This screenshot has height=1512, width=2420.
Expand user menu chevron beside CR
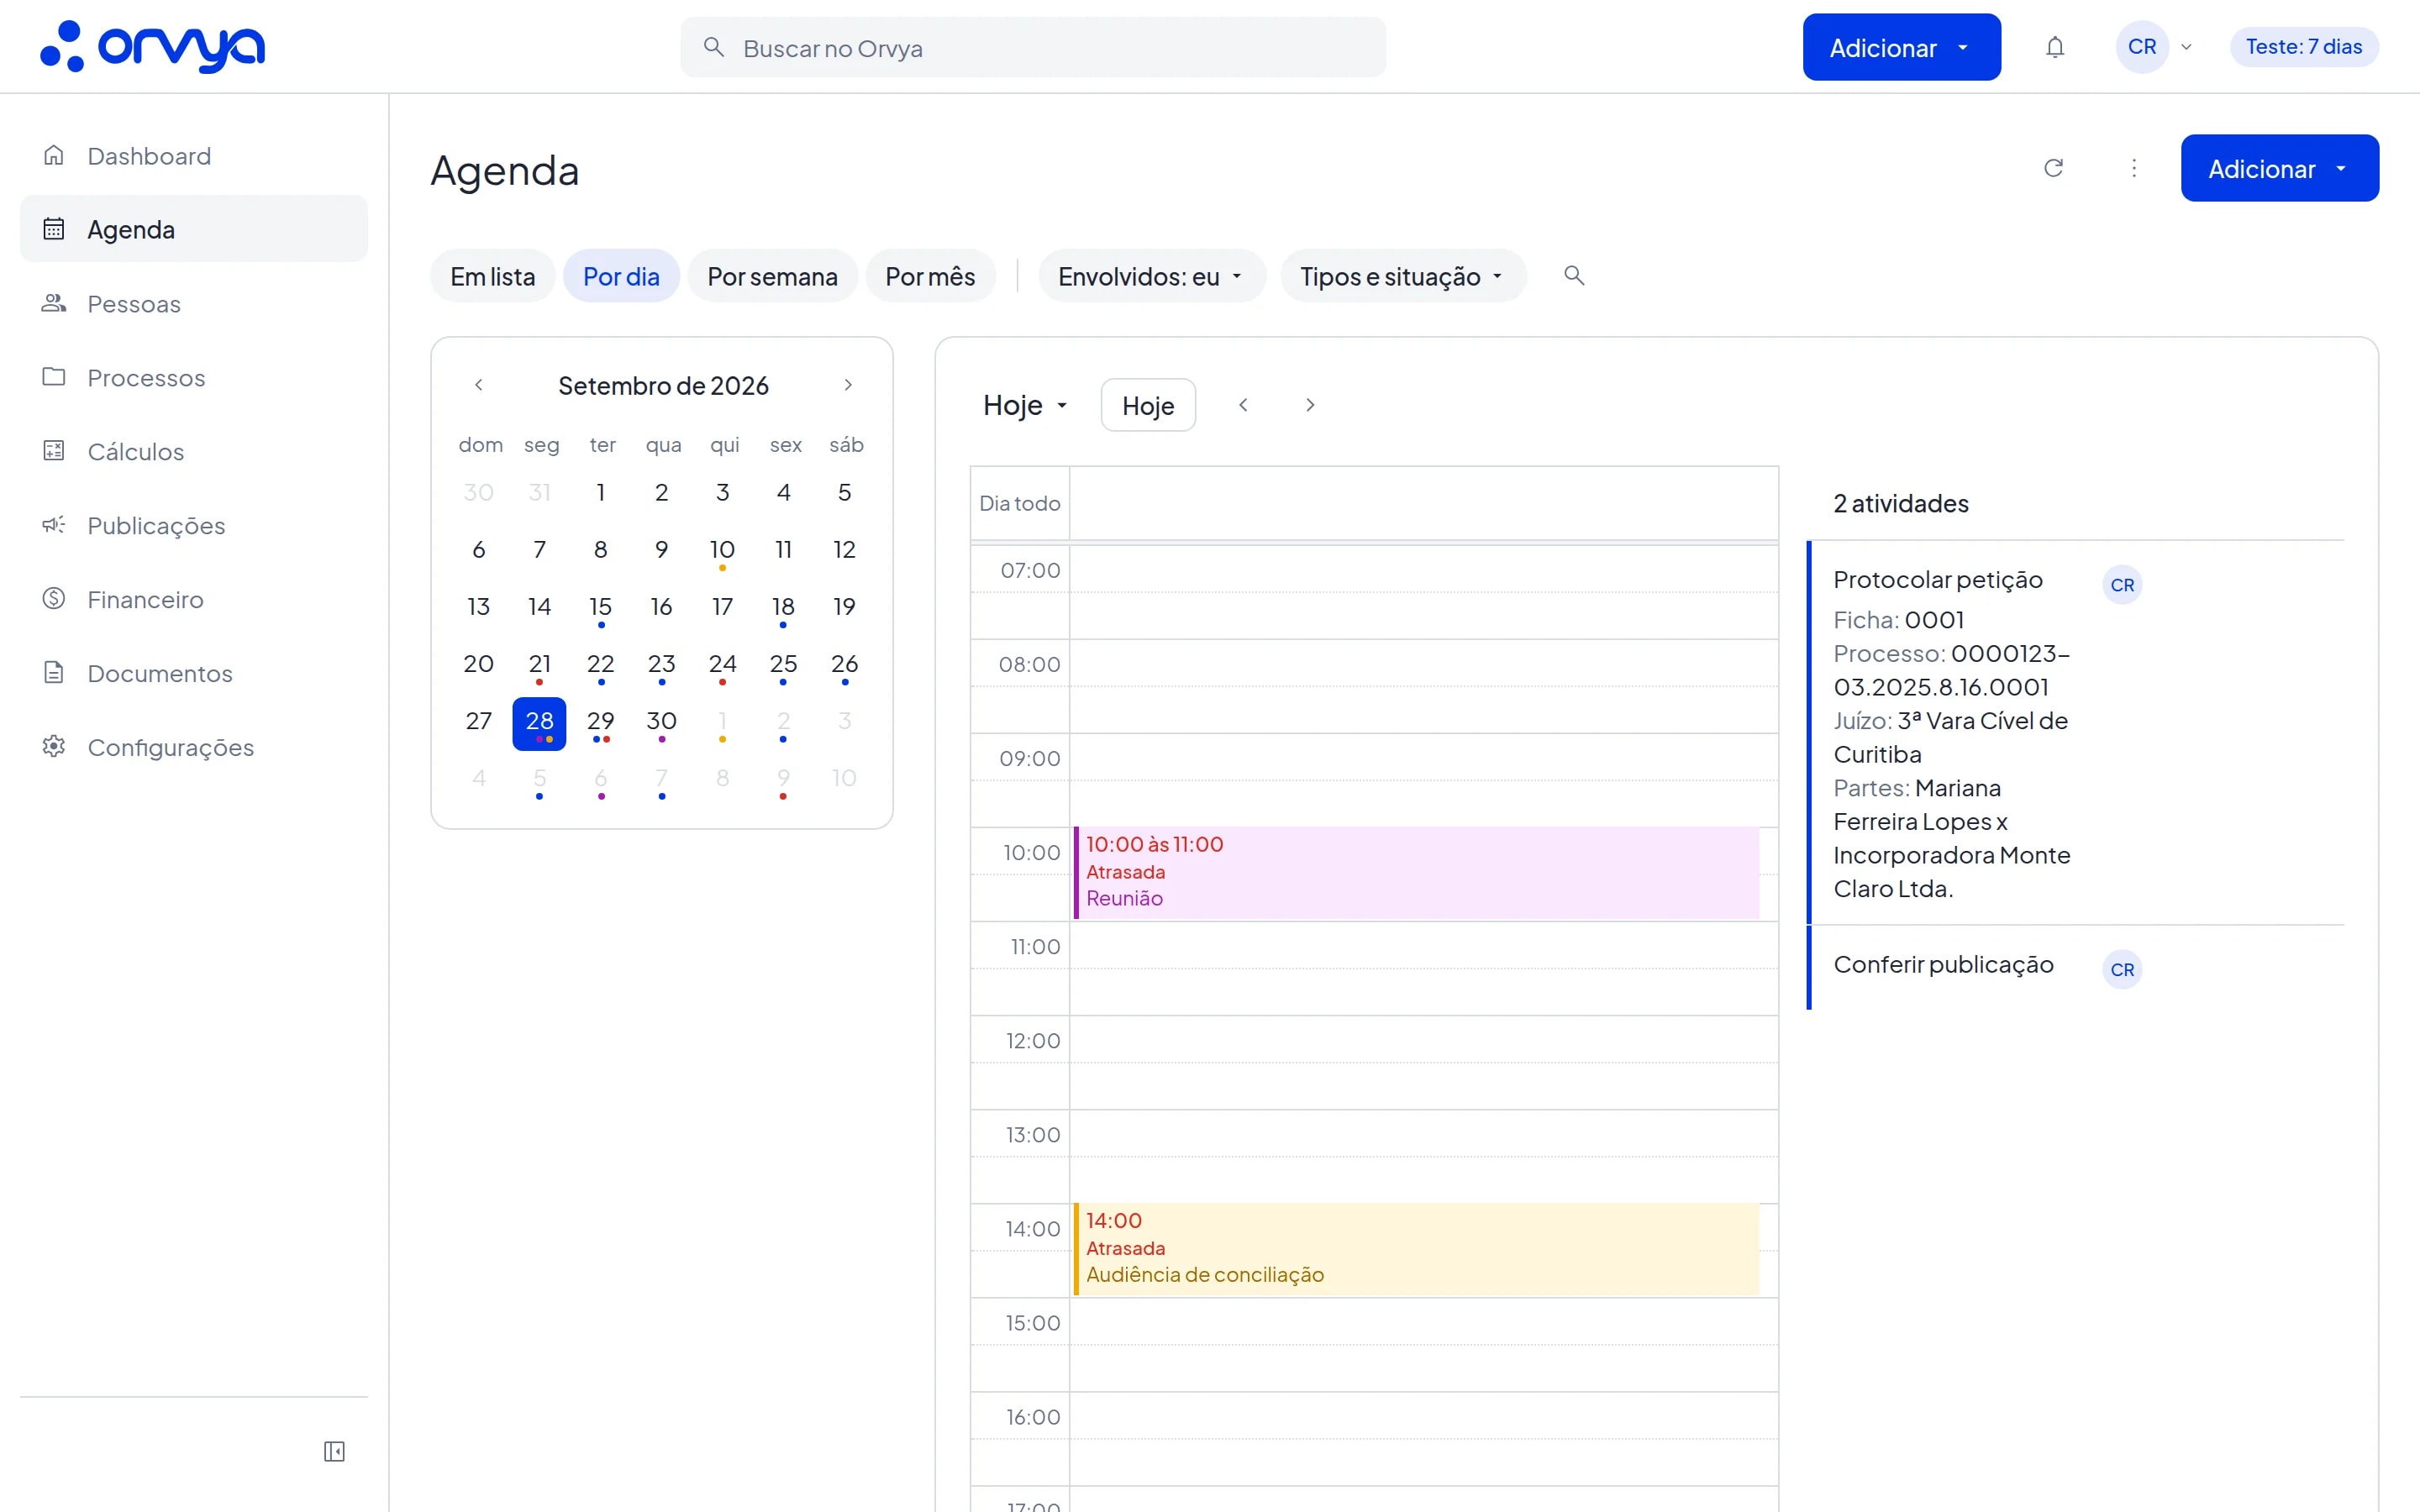(x=2186, y=47)
